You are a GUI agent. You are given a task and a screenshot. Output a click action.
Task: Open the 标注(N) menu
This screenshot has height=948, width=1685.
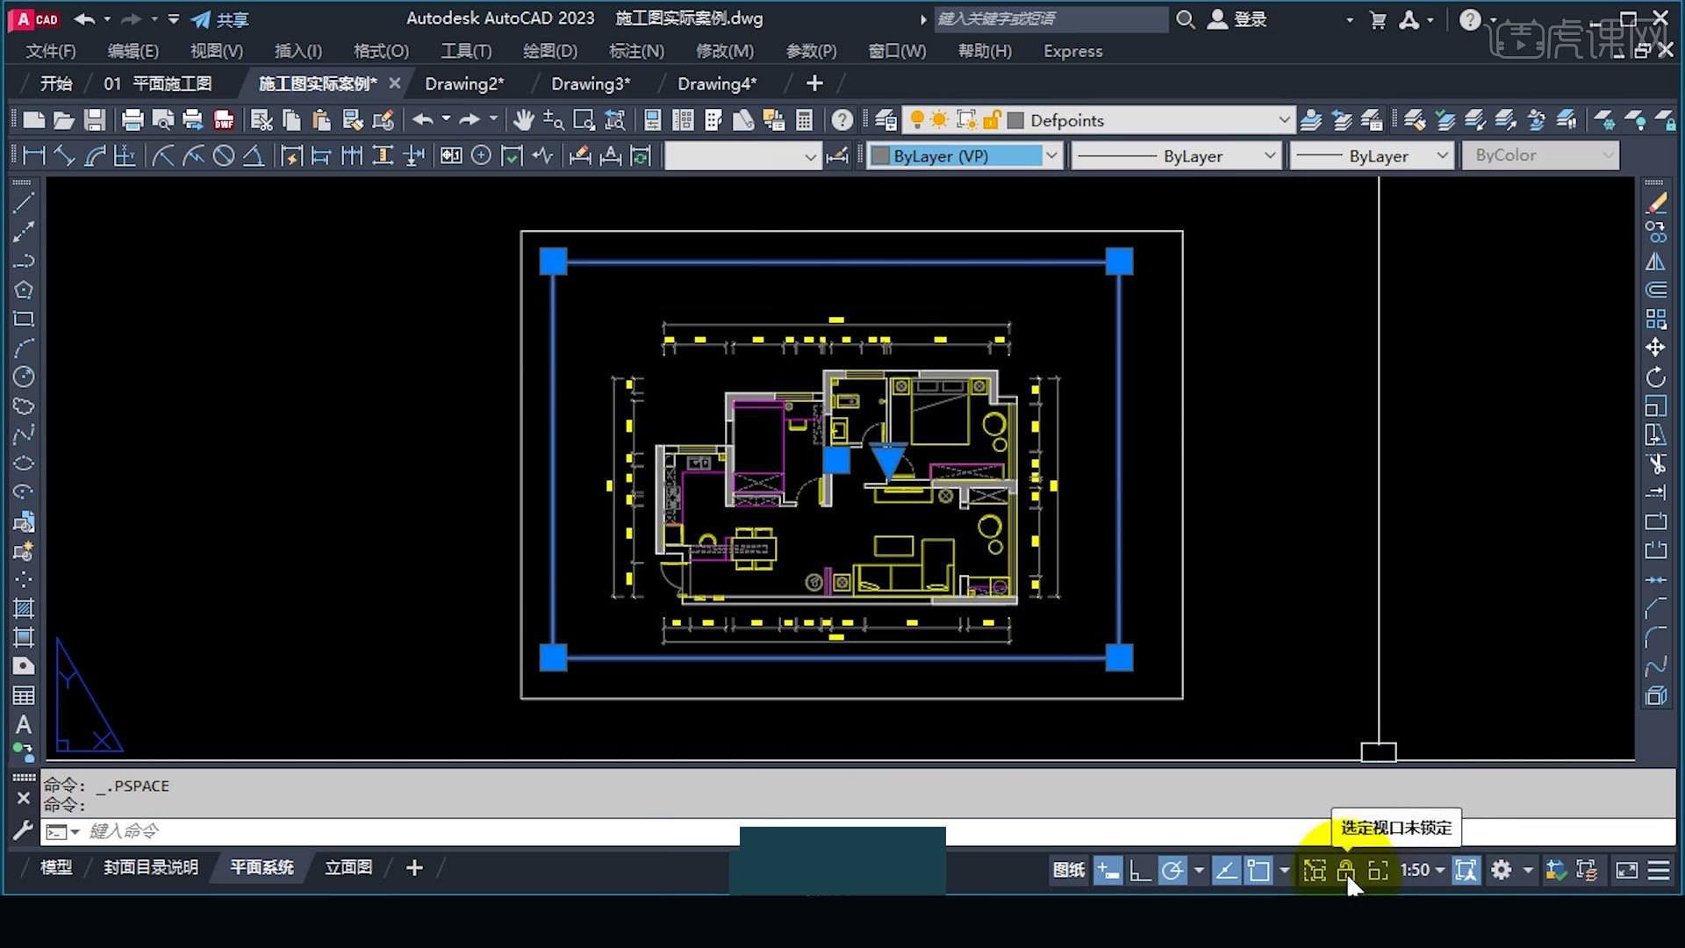[x=636, y=51]
